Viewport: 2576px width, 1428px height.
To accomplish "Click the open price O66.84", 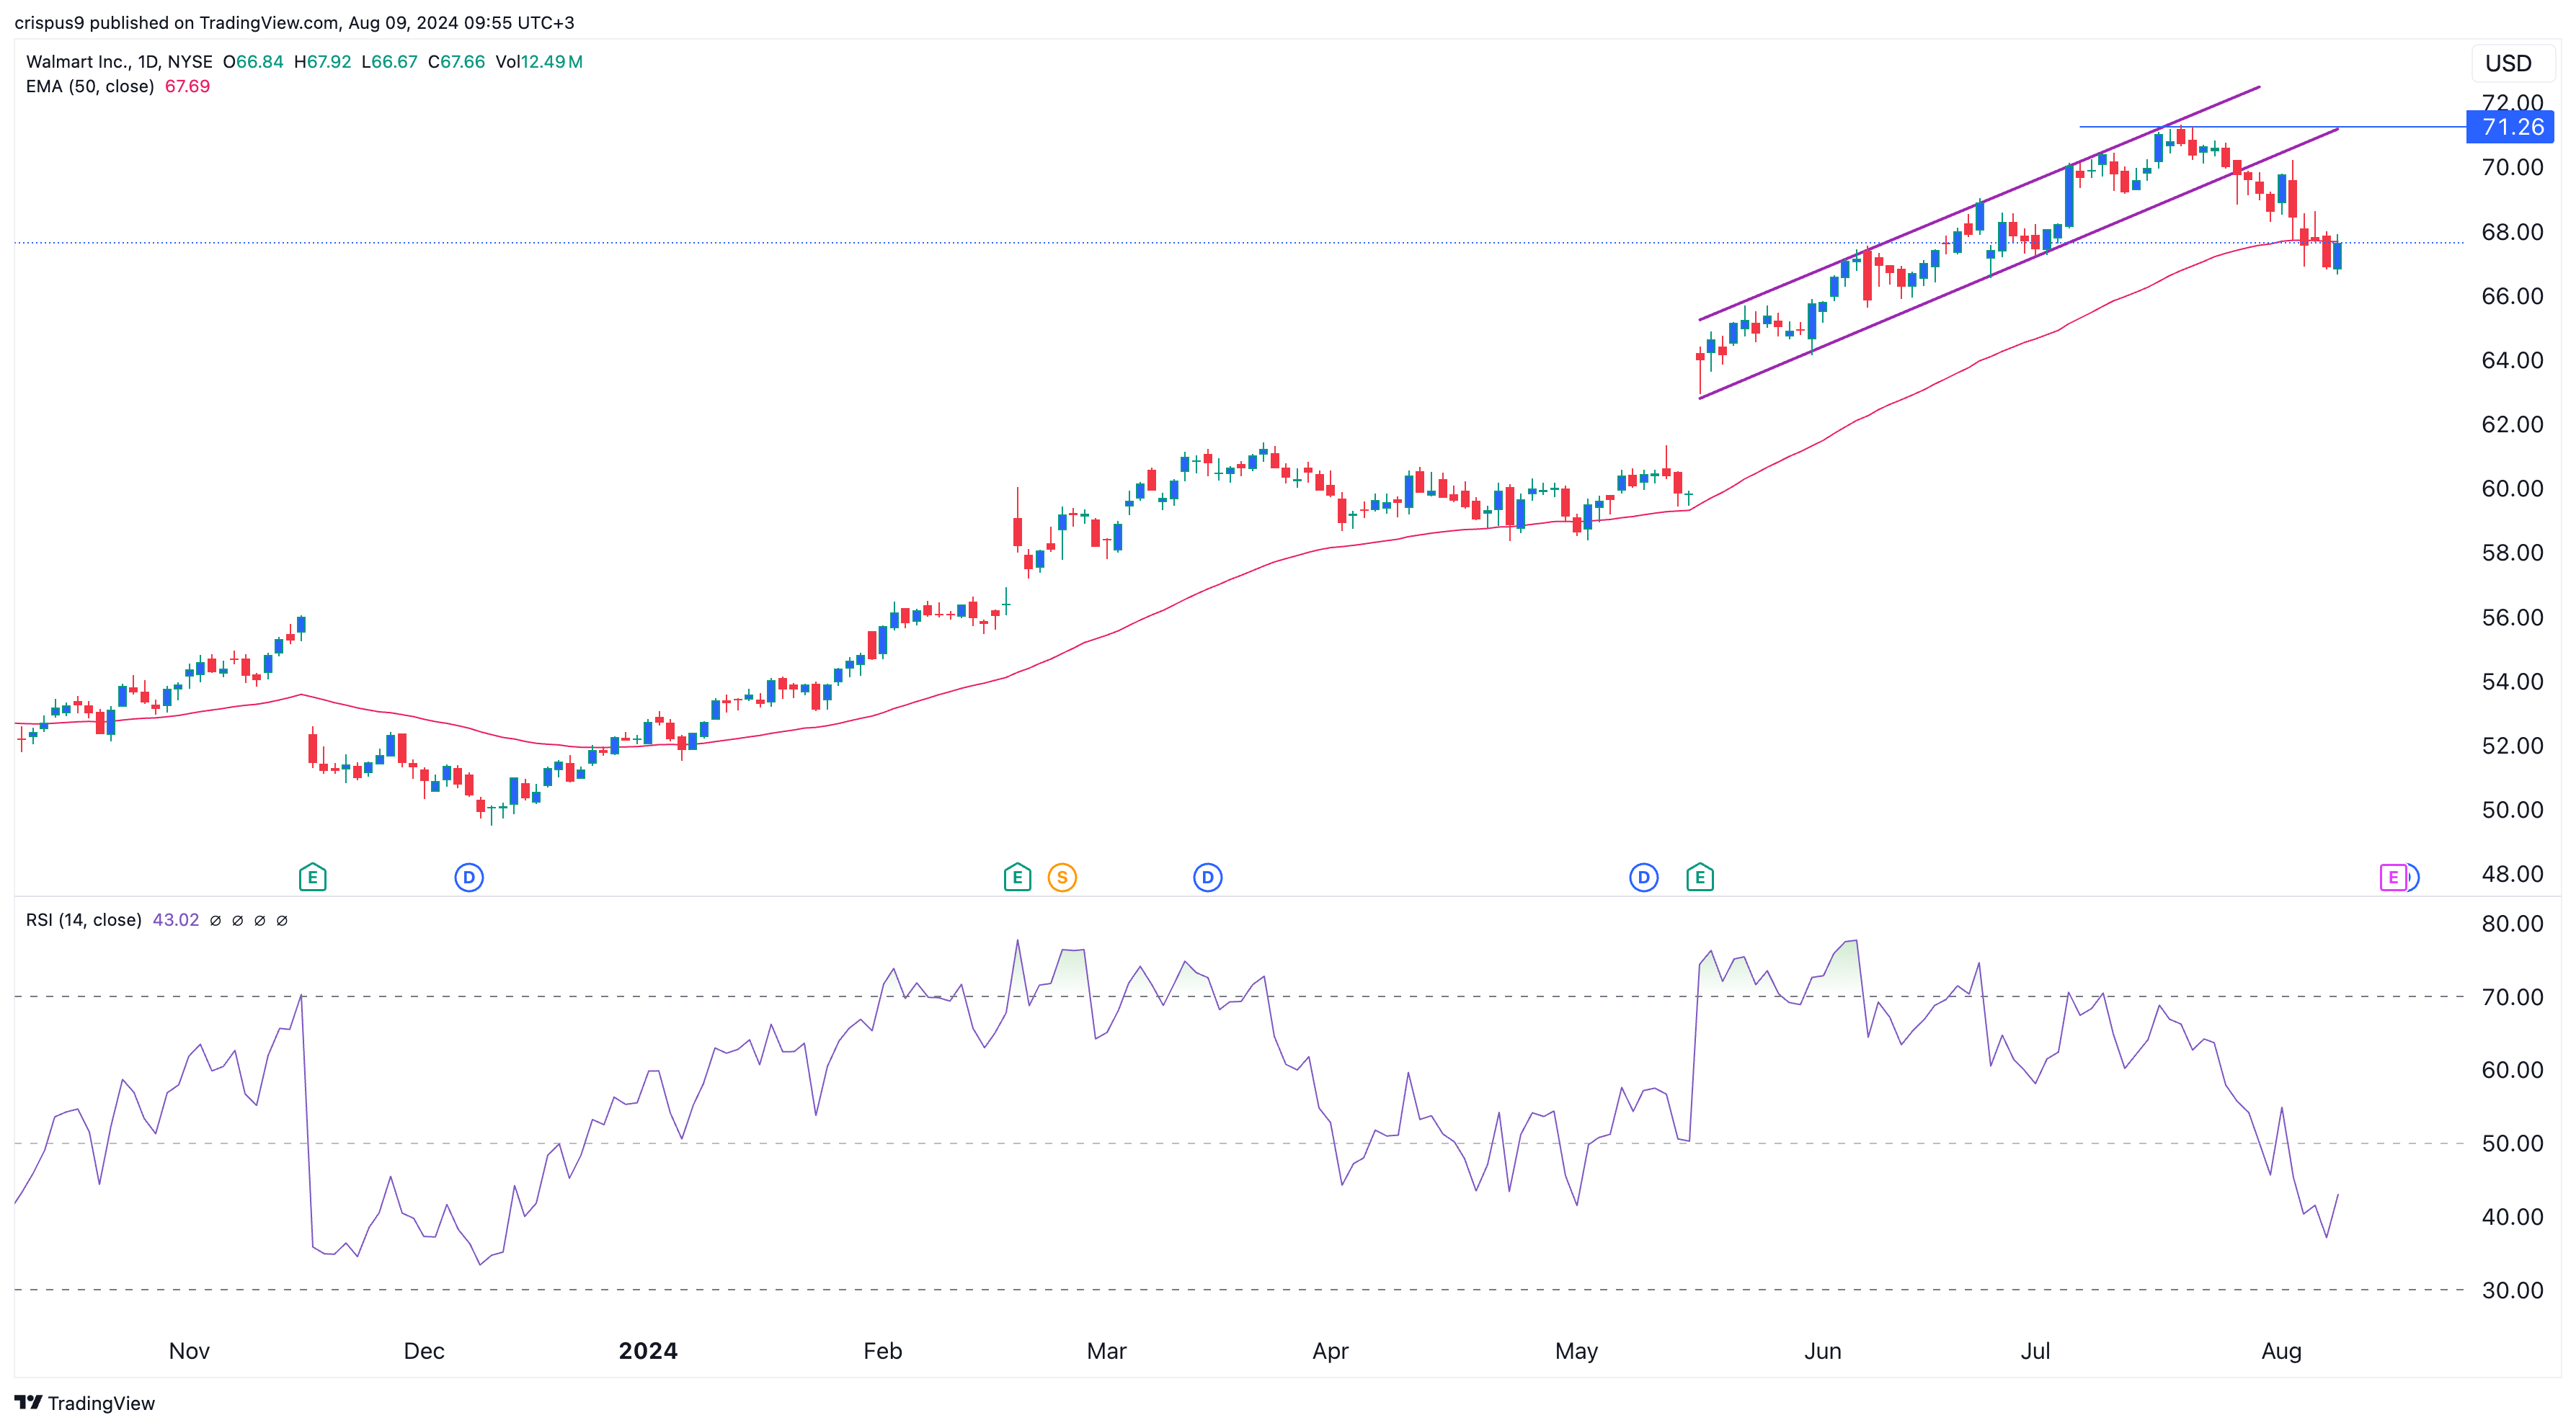I will (x=253, y=61).
